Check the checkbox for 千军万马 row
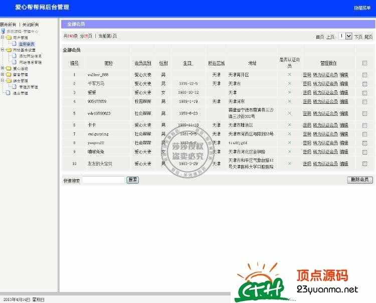 (x=364, y=84)
